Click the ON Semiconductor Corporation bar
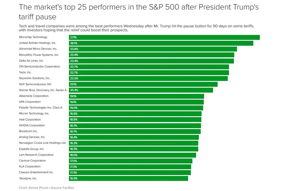 pyautogui.click(x=149, y=67)
